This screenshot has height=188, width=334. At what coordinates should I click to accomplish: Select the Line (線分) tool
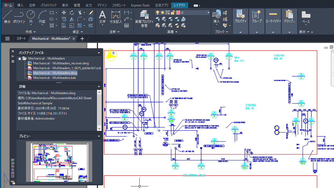coord(7,15)
